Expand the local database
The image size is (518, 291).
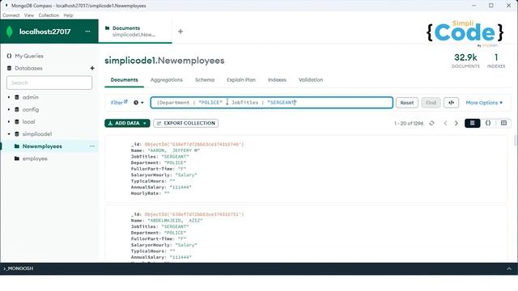[x=9, y=122]
